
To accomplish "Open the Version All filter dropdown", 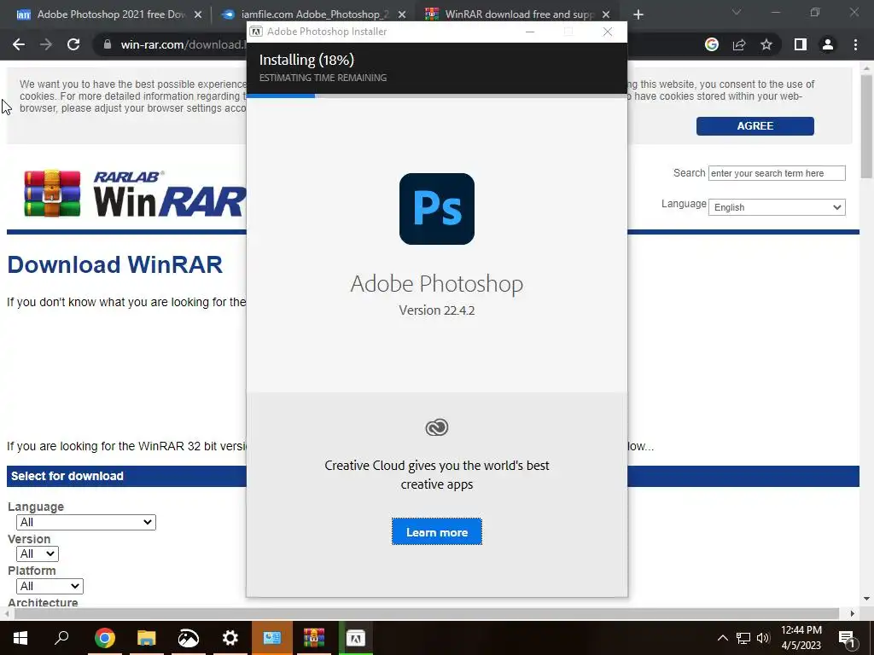I will pyautogui.click(x=38, y=554).
